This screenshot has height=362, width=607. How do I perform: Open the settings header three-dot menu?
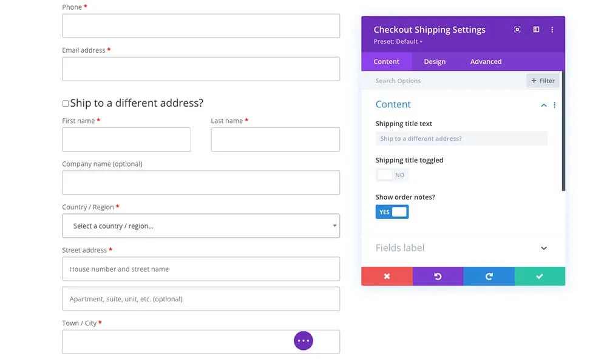(x=552, y=29)
